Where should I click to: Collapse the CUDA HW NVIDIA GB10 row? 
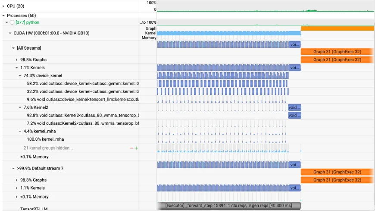[x=10, y=33]
